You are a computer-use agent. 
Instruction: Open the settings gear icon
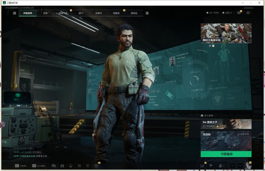248,13
